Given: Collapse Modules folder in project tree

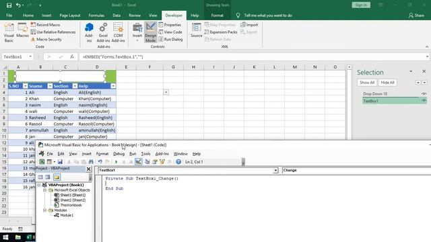Looking at the screenshot, I should 44,210.
